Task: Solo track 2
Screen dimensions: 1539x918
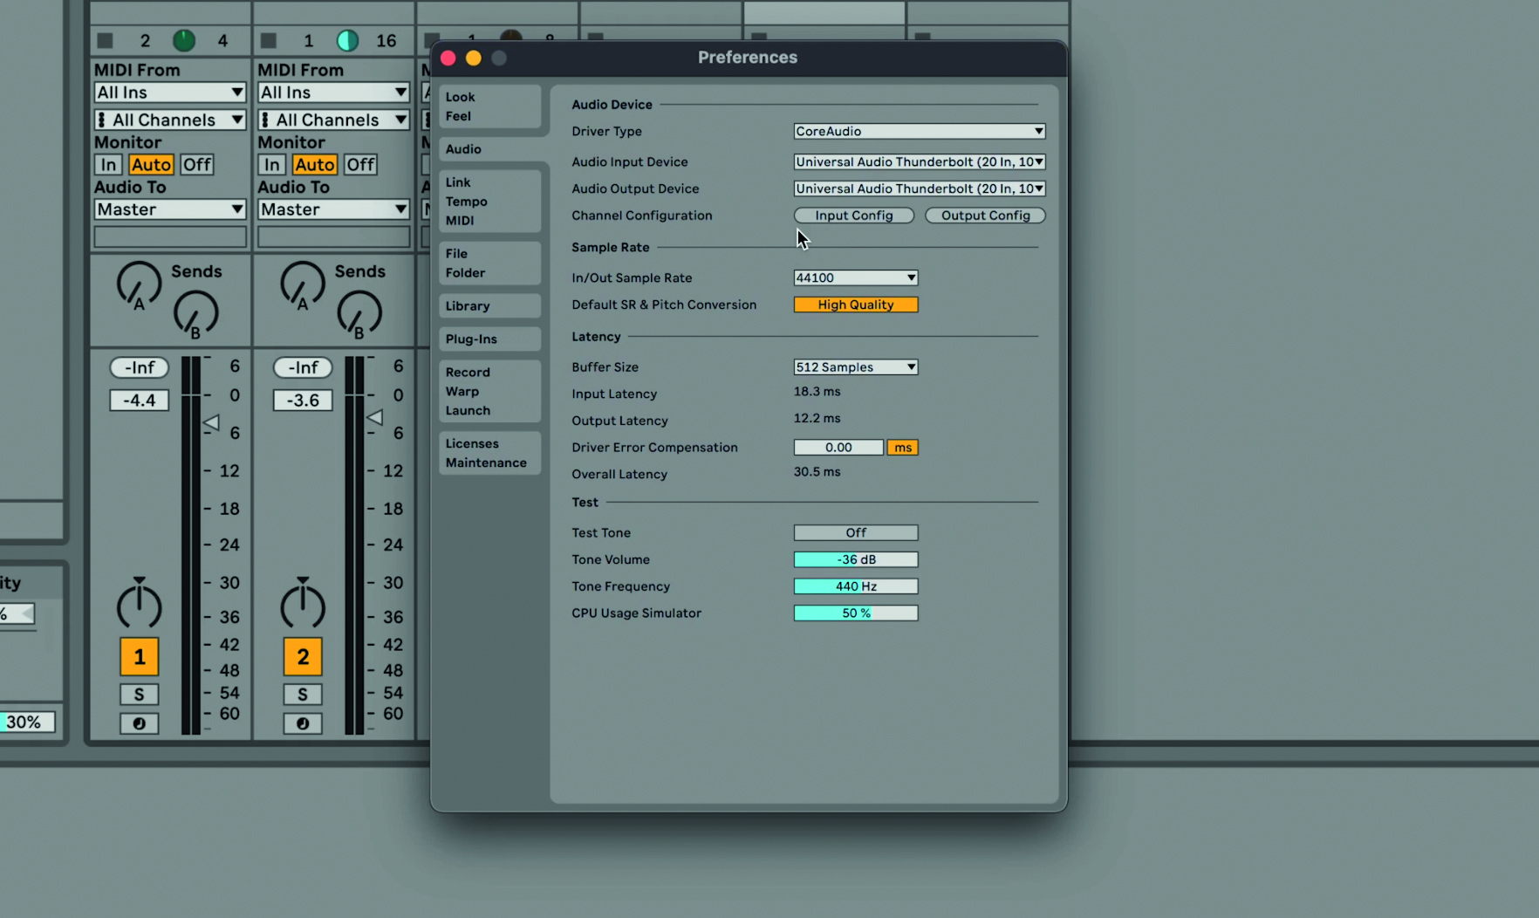Action: [x=302, y=695]
